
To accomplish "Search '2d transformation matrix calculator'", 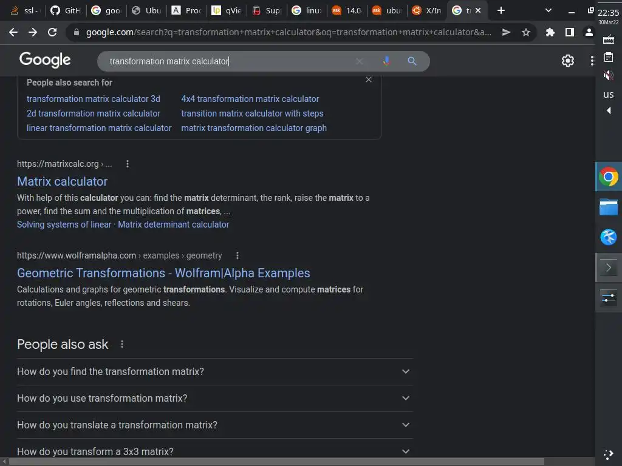I will click(93, 113).
